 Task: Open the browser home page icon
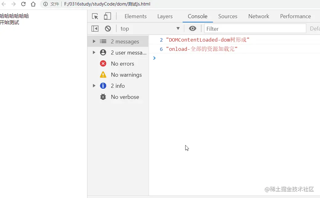pyautogui.click(x=33, y=4)
